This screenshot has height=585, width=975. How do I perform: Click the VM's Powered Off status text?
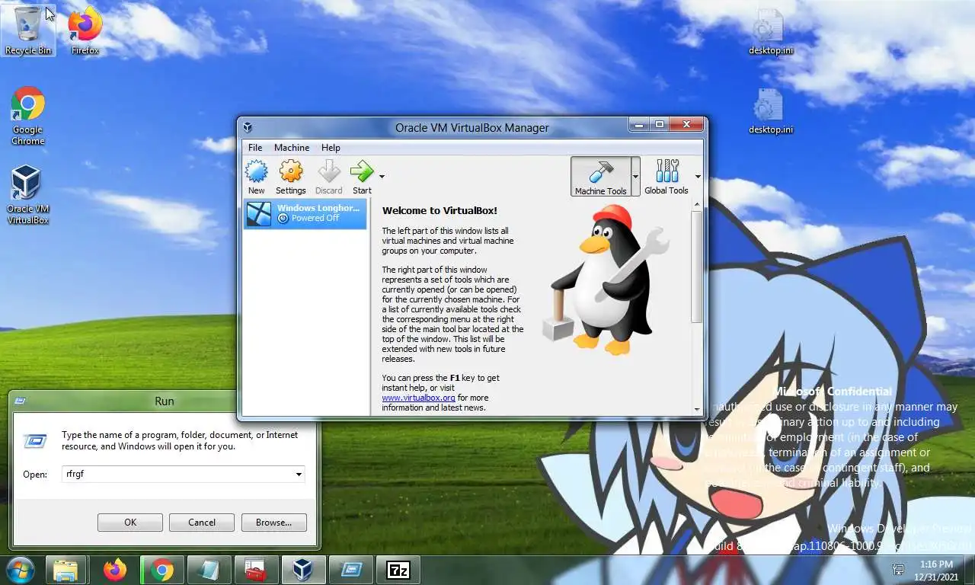tap(315, 218)
